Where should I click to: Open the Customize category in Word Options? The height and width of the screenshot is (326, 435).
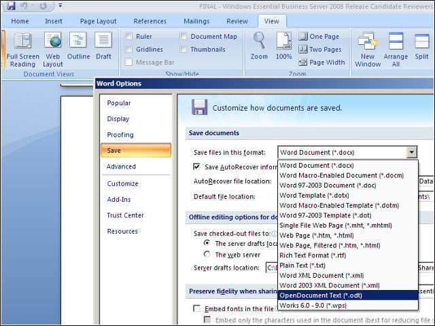click(136, 183)
